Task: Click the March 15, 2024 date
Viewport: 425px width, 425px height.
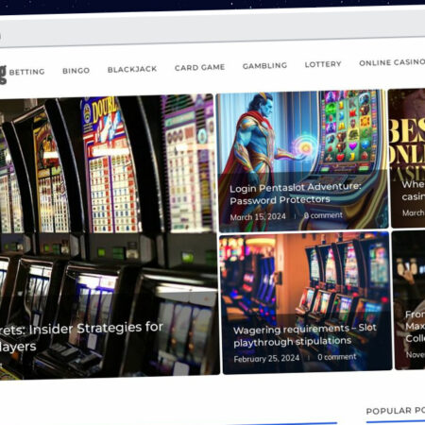Action: click(x=258, y=216)
